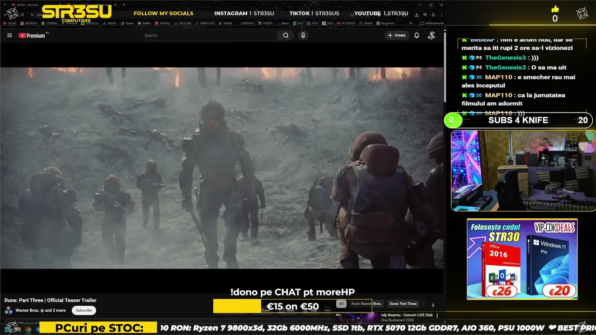Open a new browser tab with plus
596x335 pixels.
123,5
